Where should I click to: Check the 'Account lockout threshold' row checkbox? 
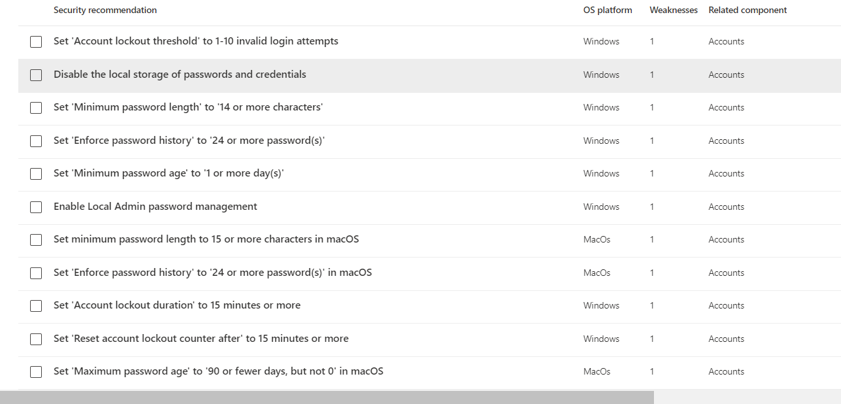coord(36,41)
